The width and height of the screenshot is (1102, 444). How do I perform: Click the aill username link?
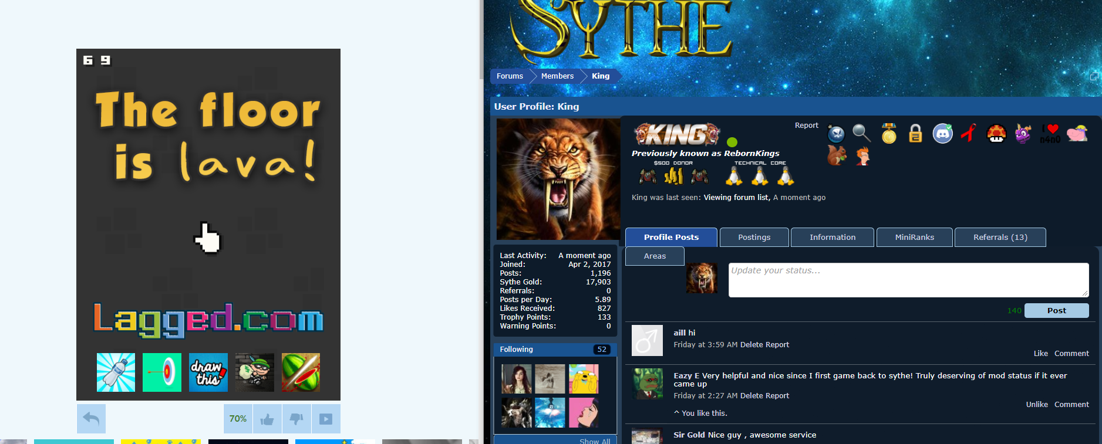(x=679, y=333)
